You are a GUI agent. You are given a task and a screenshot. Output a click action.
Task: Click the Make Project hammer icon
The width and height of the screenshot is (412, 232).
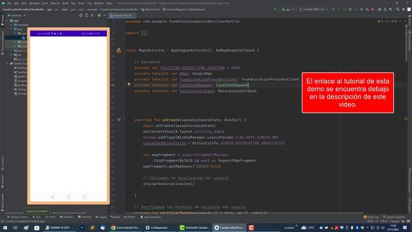(276, 9)
